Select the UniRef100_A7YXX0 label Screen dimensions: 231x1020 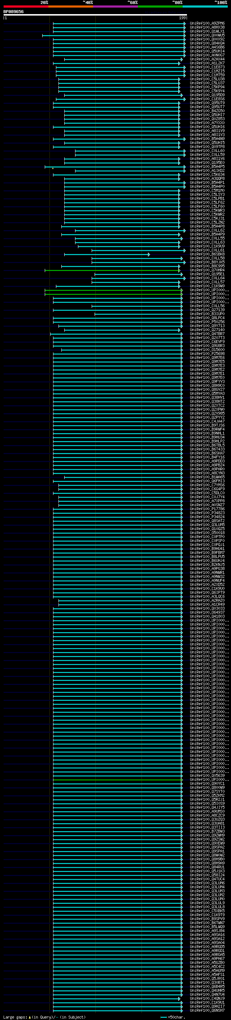(207, 123)
